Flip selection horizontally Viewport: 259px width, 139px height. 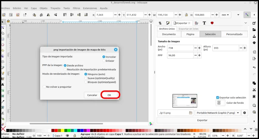[48, 15]
